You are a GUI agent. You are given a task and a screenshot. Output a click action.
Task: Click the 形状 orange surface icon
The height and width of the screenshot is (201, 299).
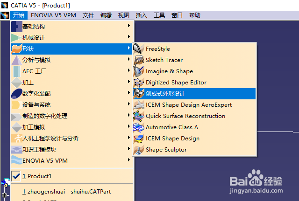(x=17, y=49)
